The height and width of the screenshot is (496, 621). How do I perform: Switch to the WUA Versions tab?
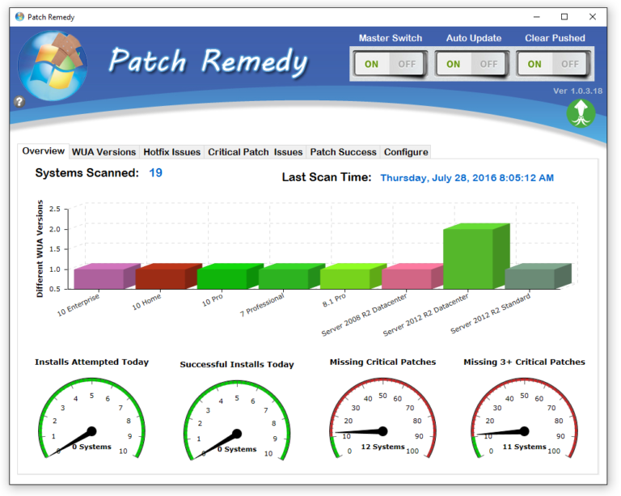click(103, 152)
